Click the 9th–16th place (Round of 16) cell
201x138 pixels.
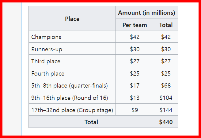tap(70, 98)
